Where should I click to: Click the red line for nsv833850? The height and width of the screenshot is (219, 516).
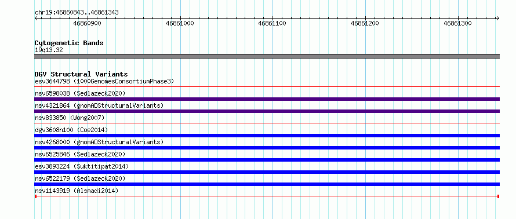click(x=267, y=123)
